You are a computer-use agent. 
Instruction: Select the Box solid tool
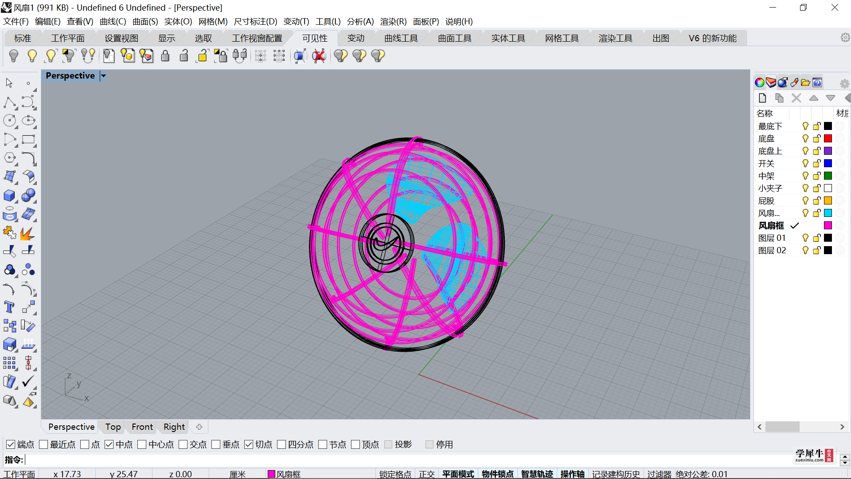[x=10, y=196]
